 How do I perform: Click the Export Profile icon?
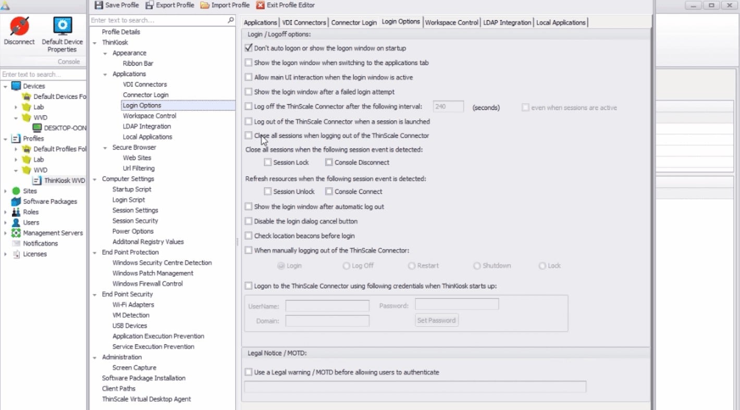[x=150, y=5]
